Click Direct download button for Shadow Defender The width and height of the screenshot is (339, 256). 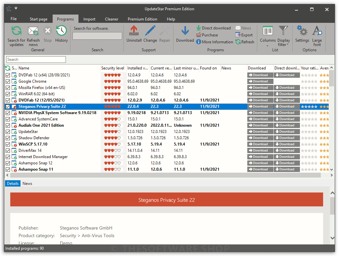click(287, 138)
